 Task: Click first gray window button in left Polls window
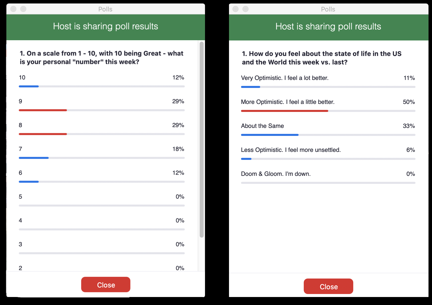click(x=13, y=9)
